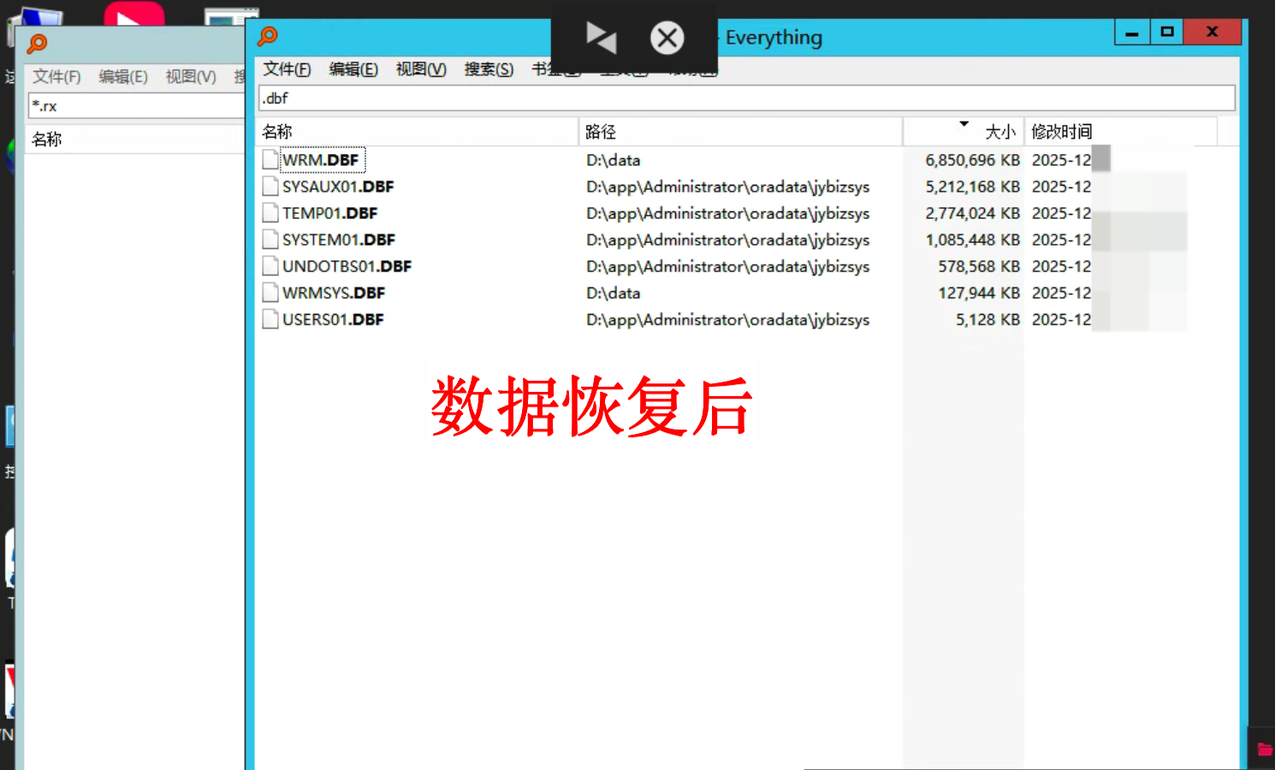Click the UNDOTBS01.DBF file icon
Image resolution: width=1287 pixels, height=770 pixels.
(x=270, y=266)
